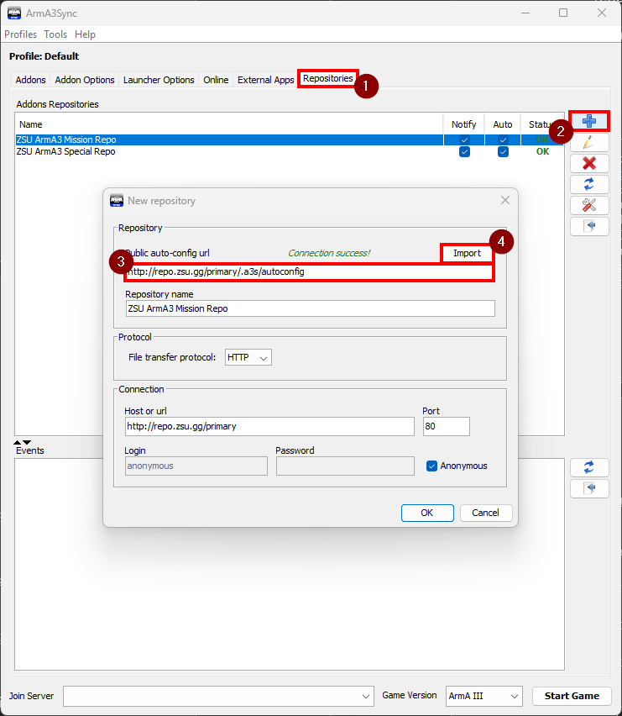Toggle Auto for ZSU ArmA3 Special Repo

point(503,152)
